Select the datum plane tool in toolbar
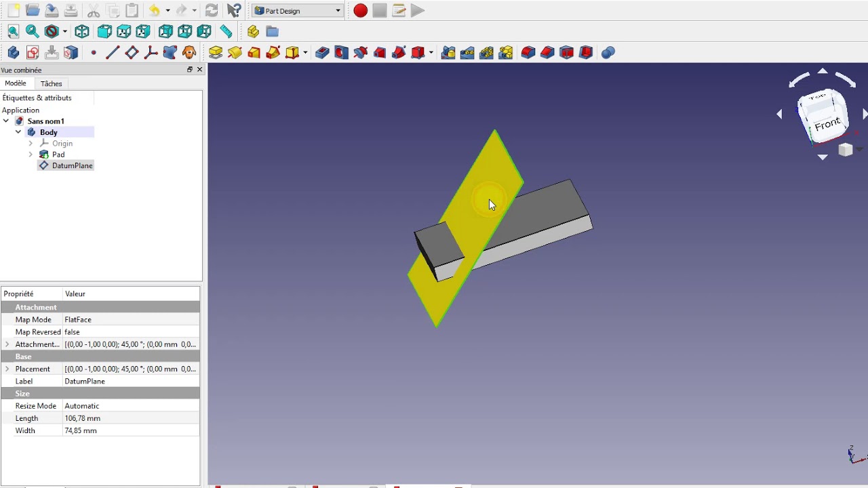Image resolution: width=868 pixels, height=488 pixels. pyautogui.click(x=132, y=52)
